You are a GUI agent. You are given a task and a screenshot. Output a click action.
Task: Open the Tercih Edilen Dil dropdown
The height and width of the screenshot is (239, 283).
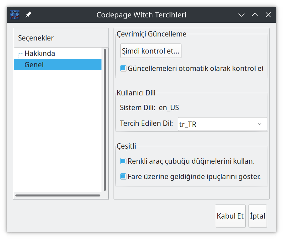click(222, 124)
